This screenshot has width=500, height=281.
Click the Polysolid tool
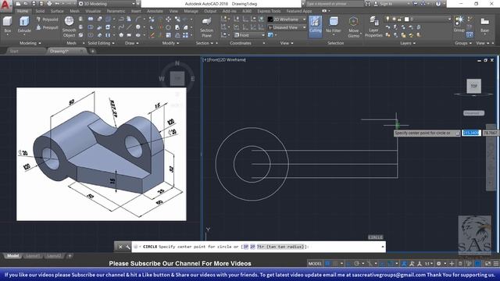pos(47,20)
